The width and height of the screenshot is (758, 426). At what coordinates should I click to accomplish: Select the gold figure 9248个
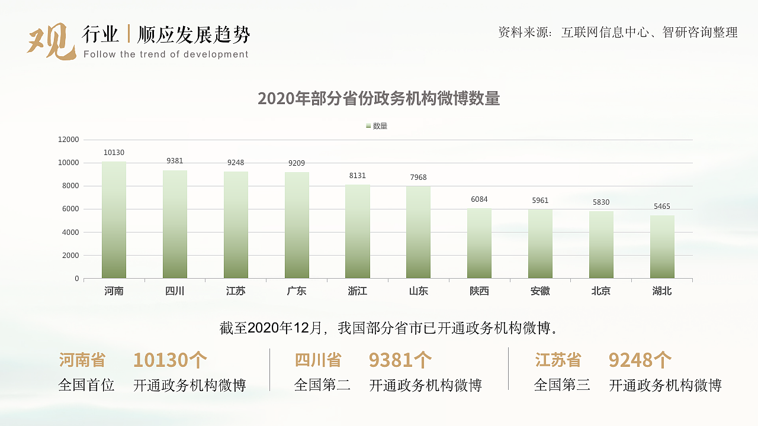(x=640, y=360)
